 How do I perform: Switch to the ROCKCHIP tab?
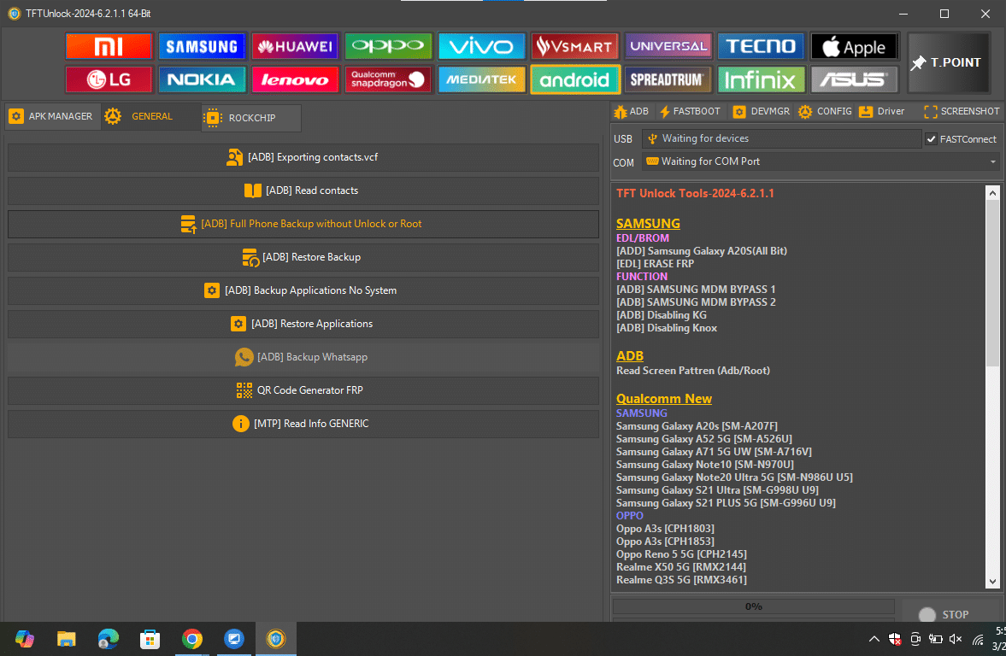coord(251,118)
